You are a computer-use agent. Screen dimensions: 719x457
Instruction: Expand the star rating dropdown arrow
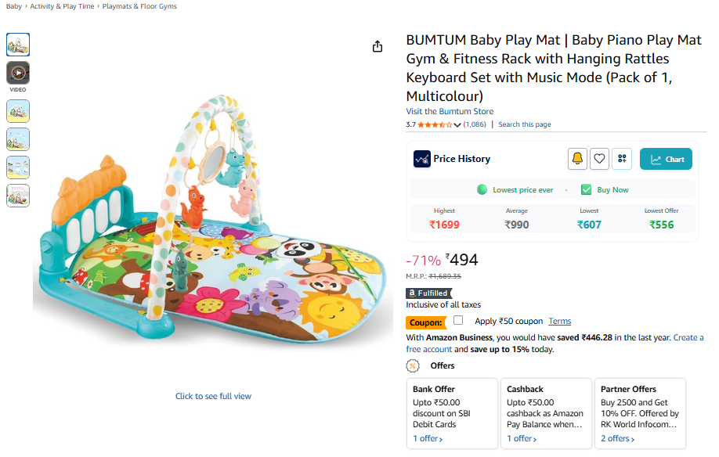pos(457,125)
